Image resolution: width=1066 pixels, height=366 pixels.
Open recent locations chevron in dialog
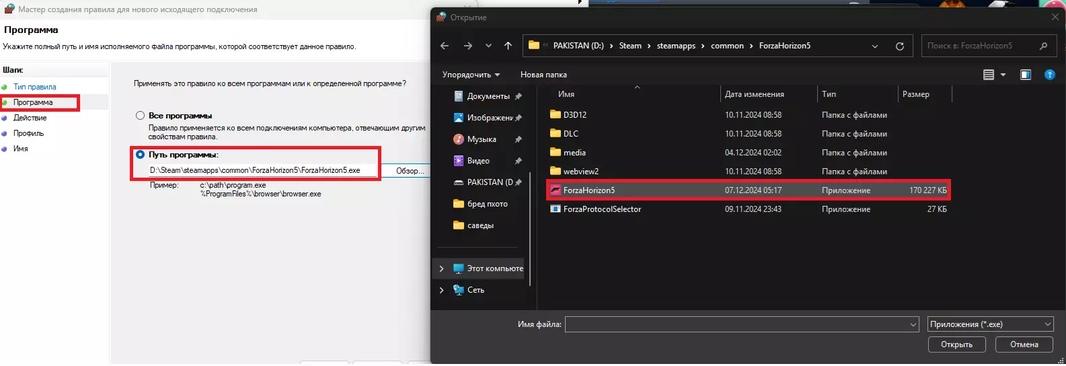488,46
